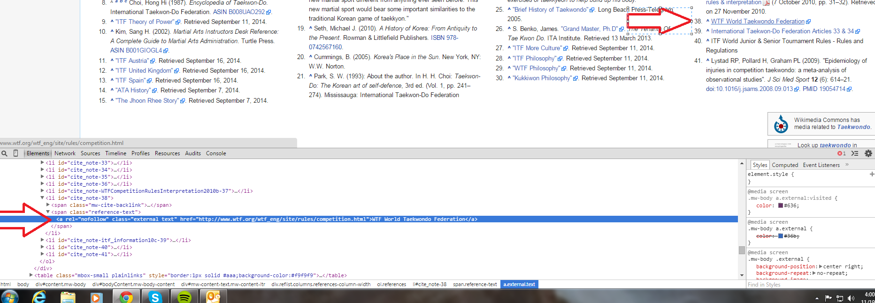Open the Kukkiwon Philosophy reference link
Viewport: 875px width, 303px height.
pos(542,78)
